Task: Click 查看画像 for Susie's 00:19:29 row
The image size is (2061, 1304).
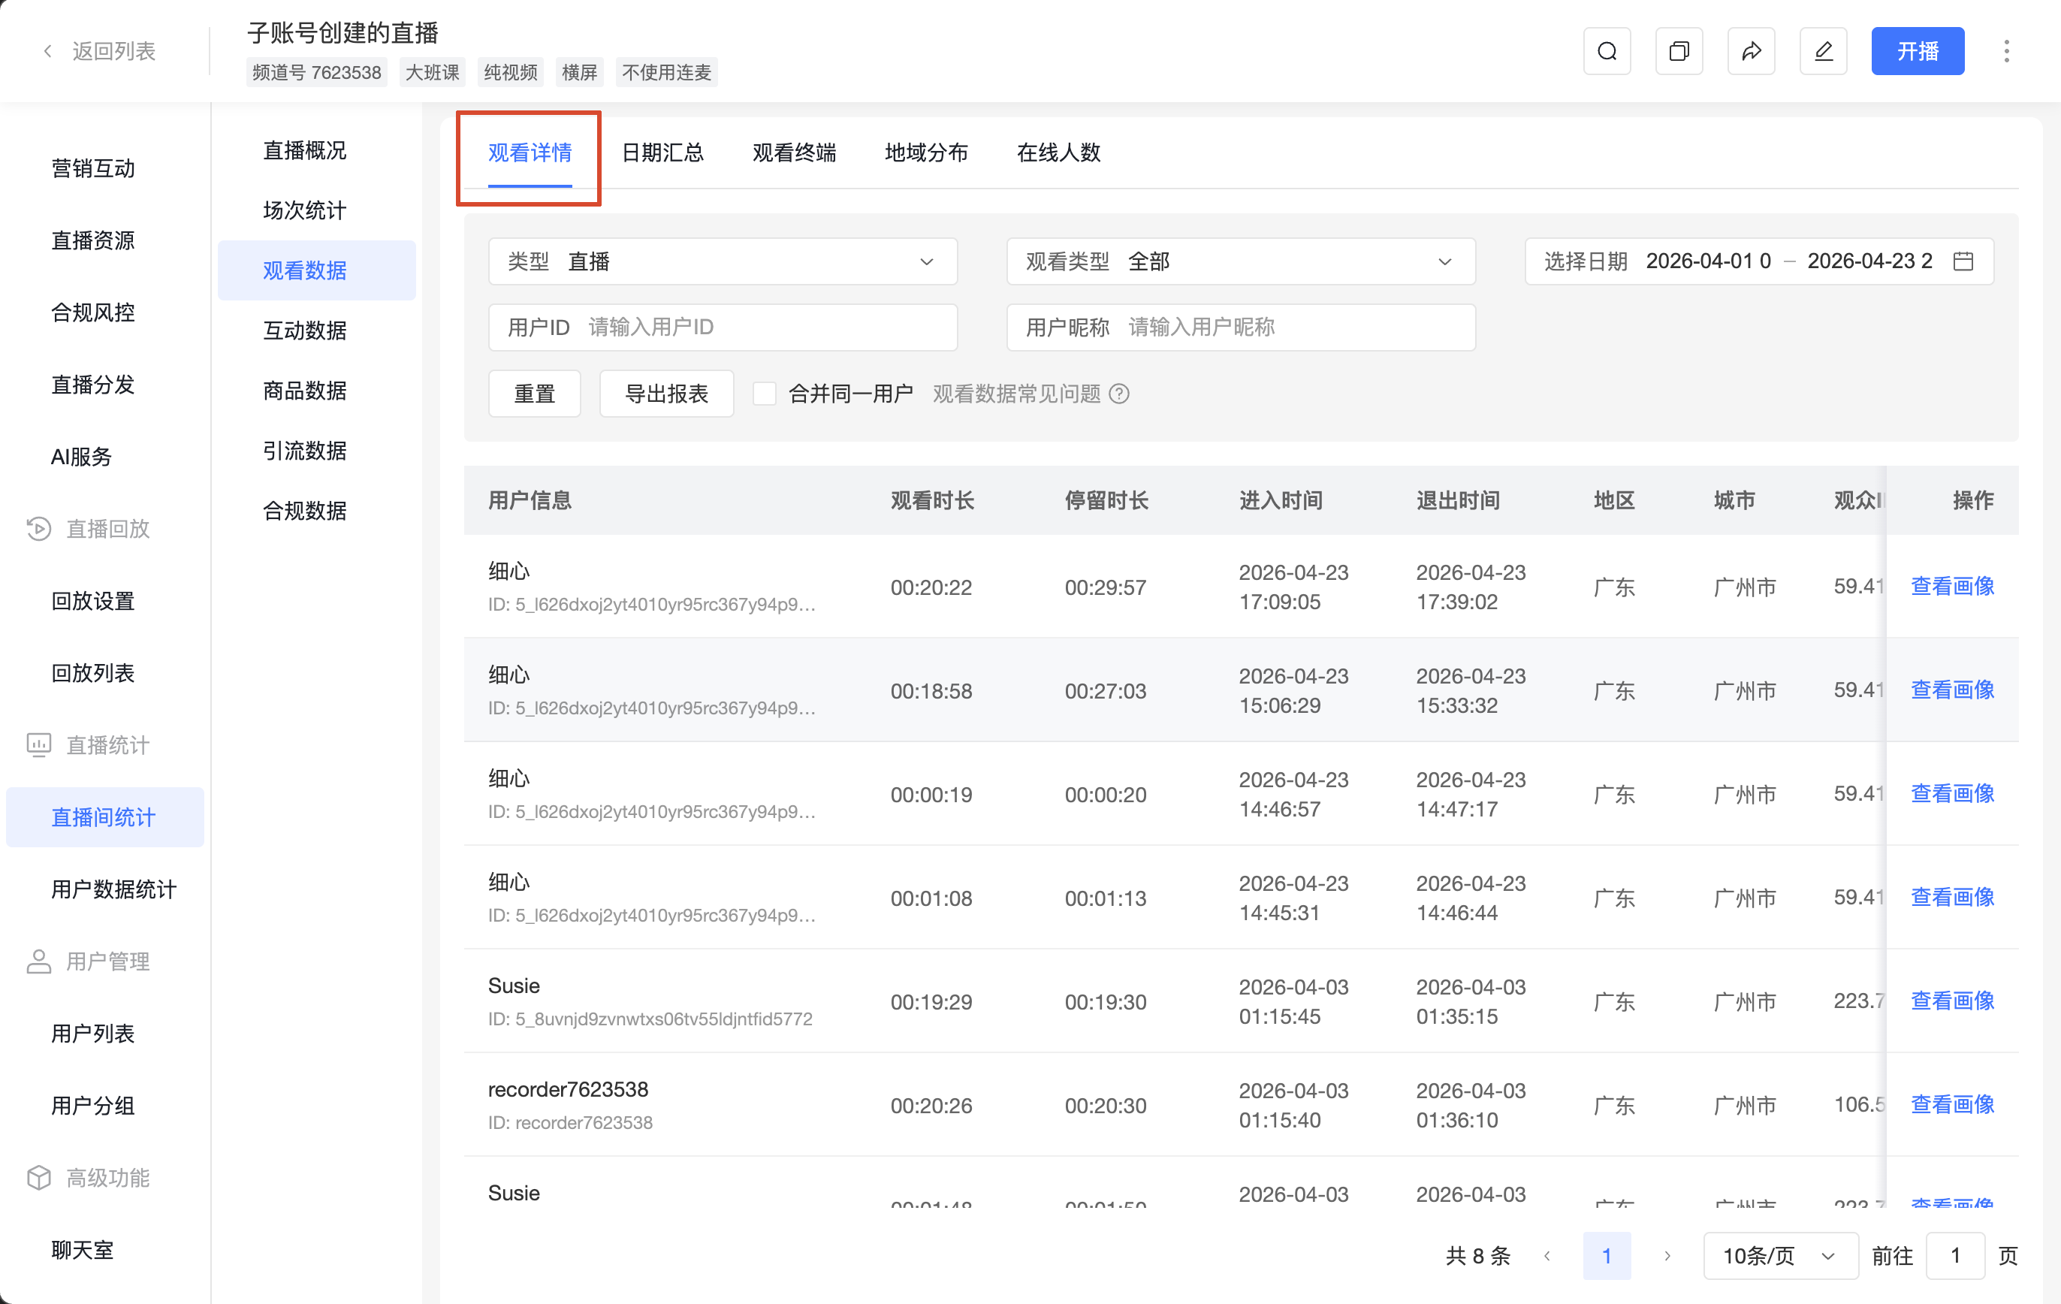Action: [x=1952, y=1001]
